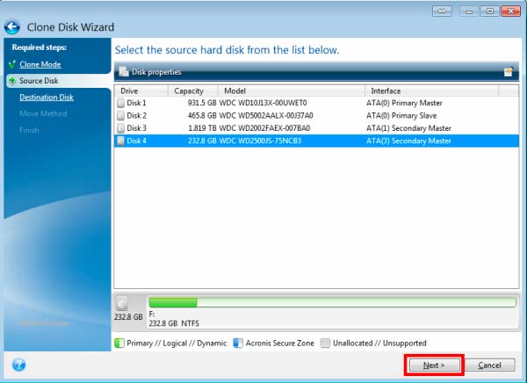The height and width of the screenshot is (383, 527).
Task: Select the Disk 1 row
Action: (316, 103)
